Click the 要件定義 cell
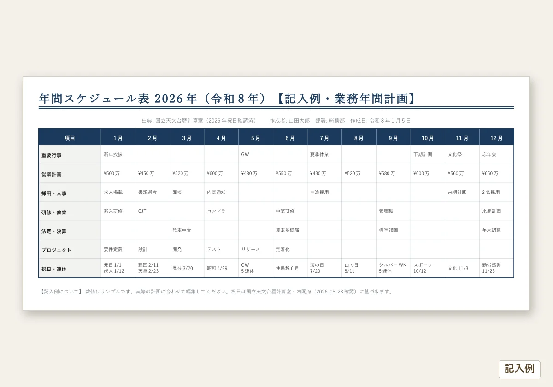The height and width of the screenshot is (387, 553). click(118, 249)
